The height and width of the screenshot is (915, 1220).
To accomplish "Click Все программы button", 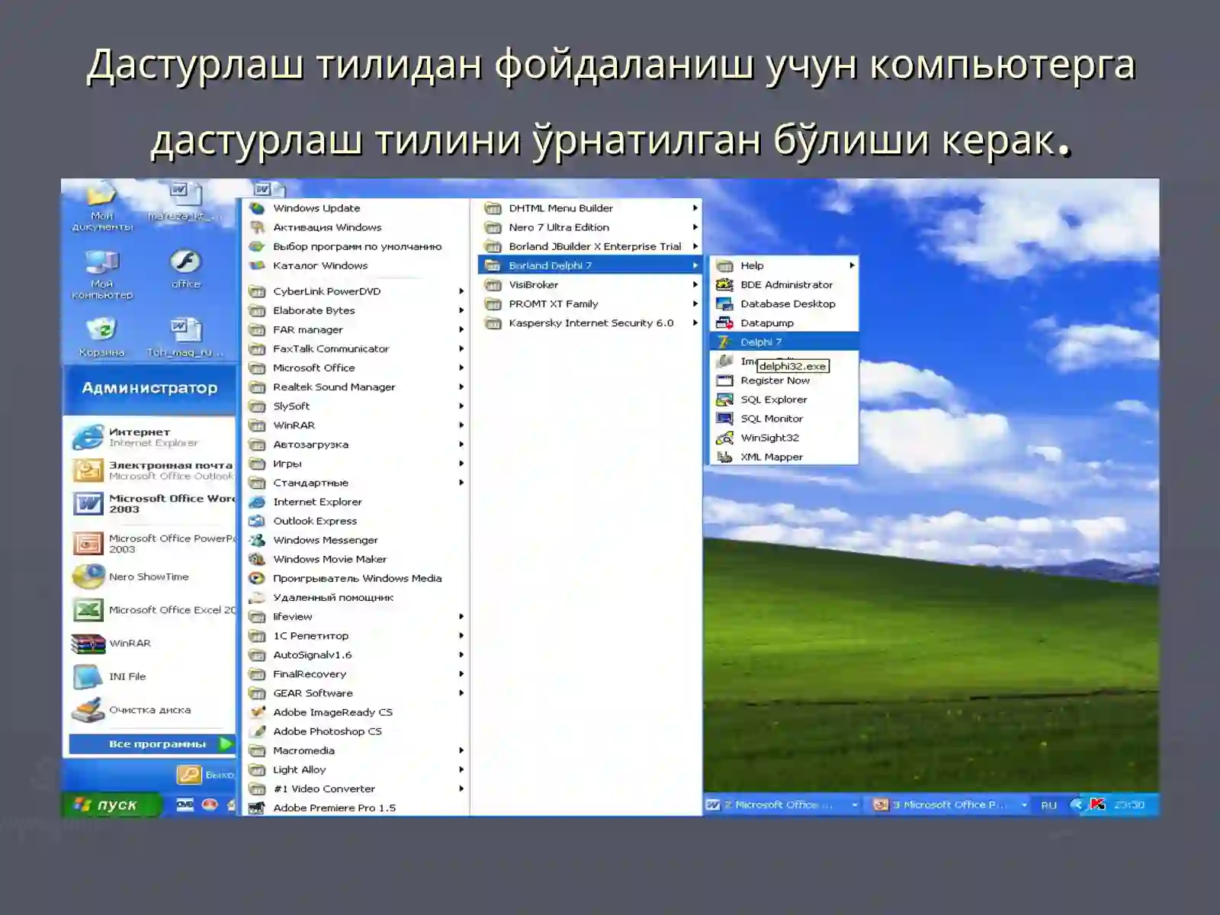I will [x=152, y=743].
